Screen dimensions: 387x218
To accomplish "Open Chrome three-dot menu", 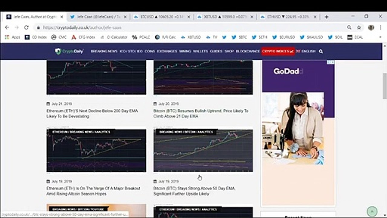I will pos(381,28).
